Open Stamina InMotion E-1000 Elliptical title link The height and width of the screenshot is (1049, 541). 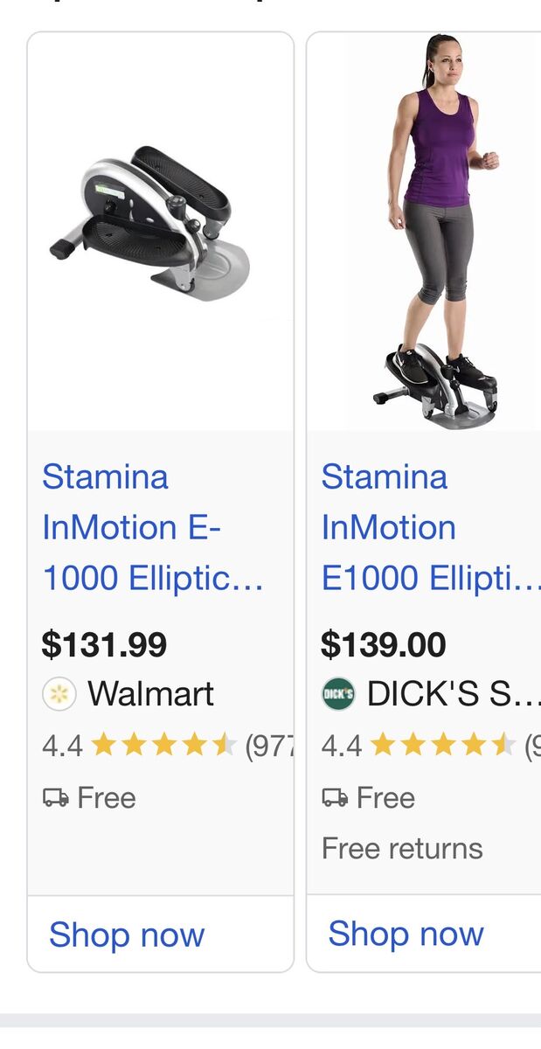pos(152,527)
